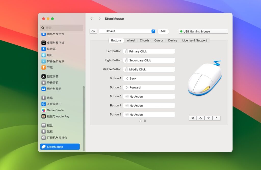
Task: Toggle the Command key modifier
Action: point(192,118)
